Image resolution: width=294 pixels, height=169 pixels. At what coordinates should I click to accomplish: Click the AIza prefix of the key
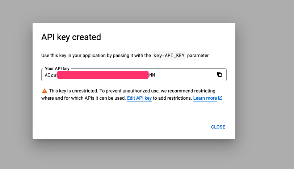pos(50,75)
